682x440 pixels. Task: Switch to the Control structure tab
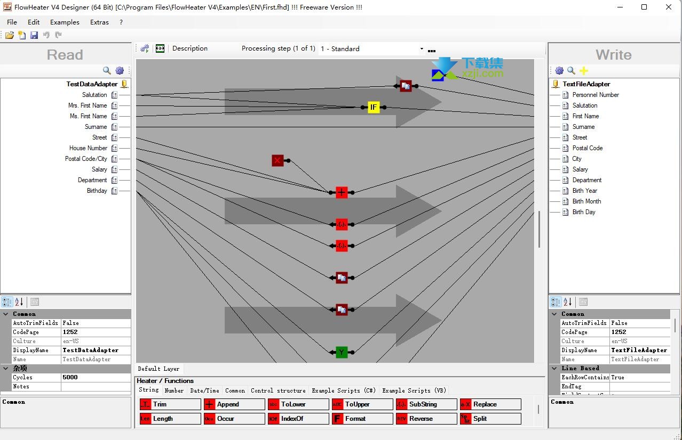278,390
